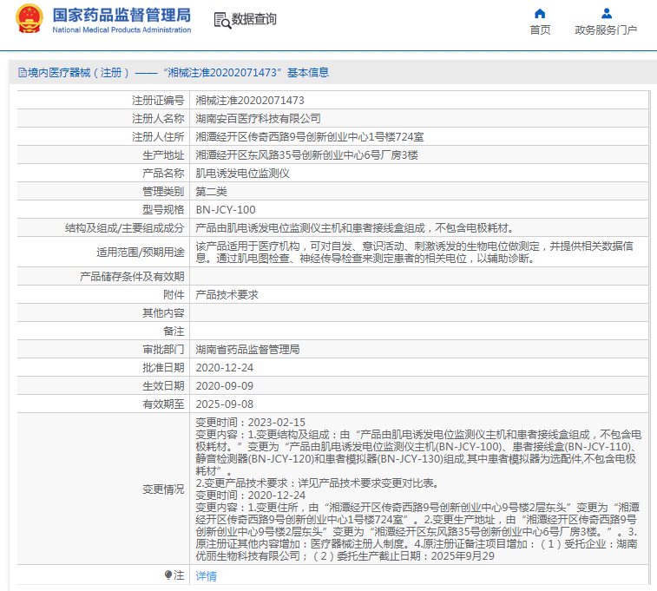
Task: Open the 详情 link in the bottom row
Action: pyautogui.click(x=206, y=575)
